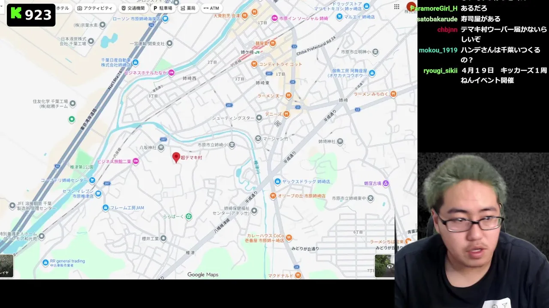Click the コンディトライ ゴット restaurant pin
The image size is (549, 308).
[254, 64]
